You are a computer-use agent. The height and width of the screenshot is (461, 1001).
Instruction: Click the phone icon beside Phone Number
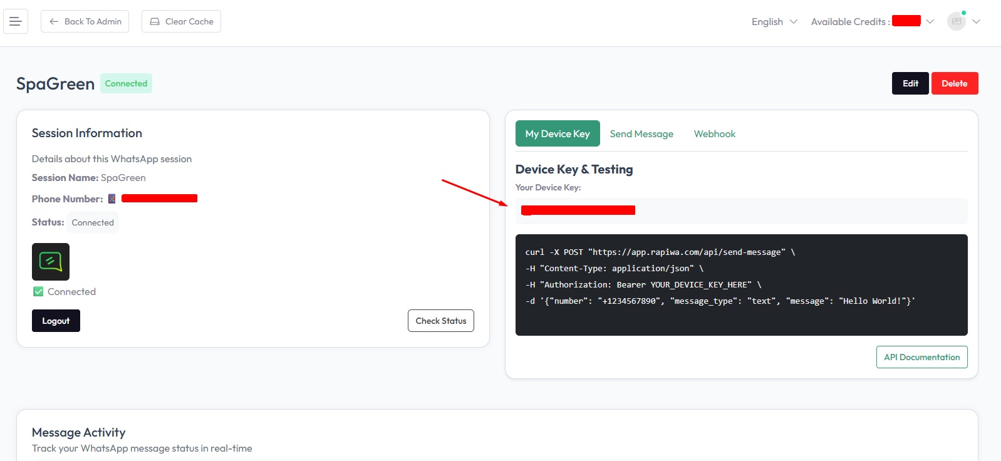[112, 199]
